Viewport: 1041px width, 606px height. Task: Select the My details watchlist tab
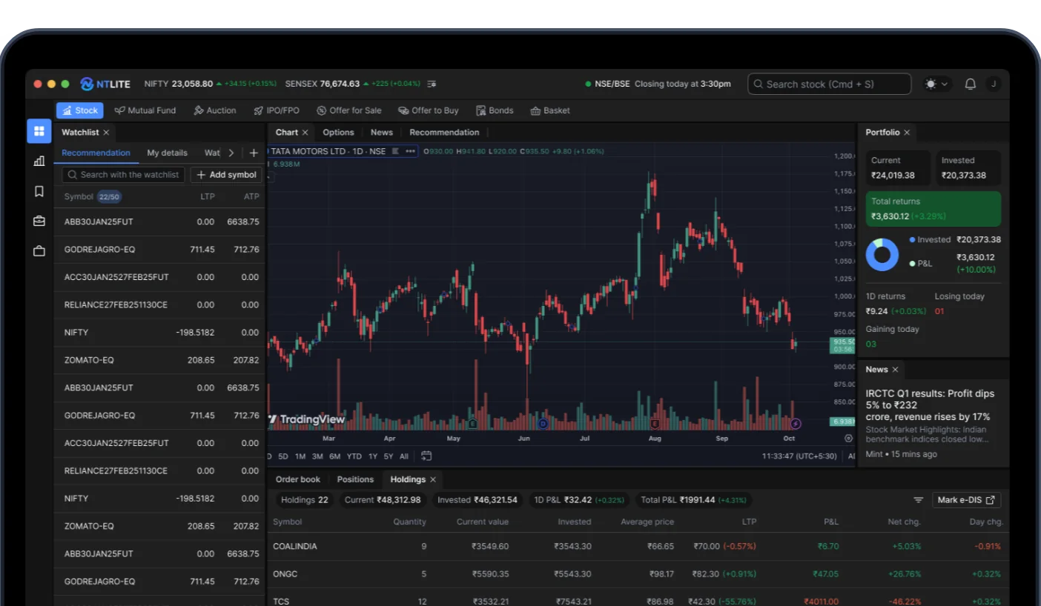tap(167, 153)
